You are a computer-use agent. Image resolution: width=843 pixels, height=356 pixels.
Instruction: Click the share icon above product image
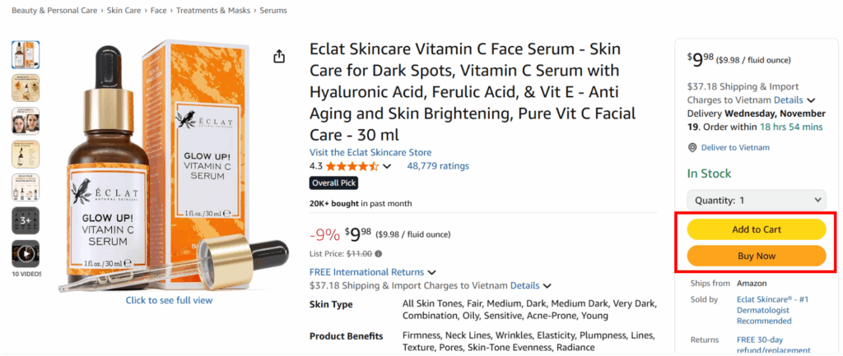tap(279, 56)
